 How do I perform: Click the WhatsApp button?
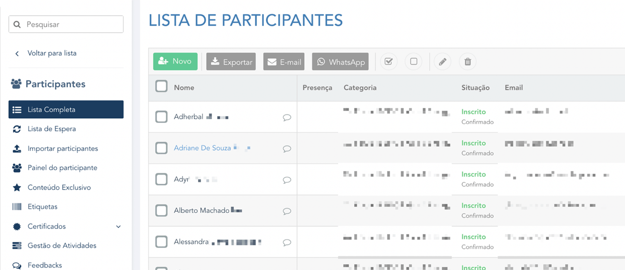pos(340,62)
